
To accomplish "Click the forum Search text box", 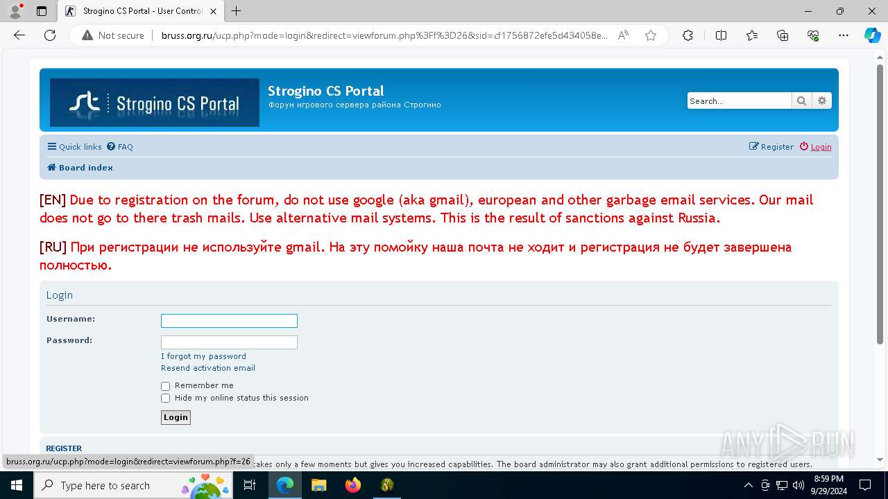I will [740, 100].
